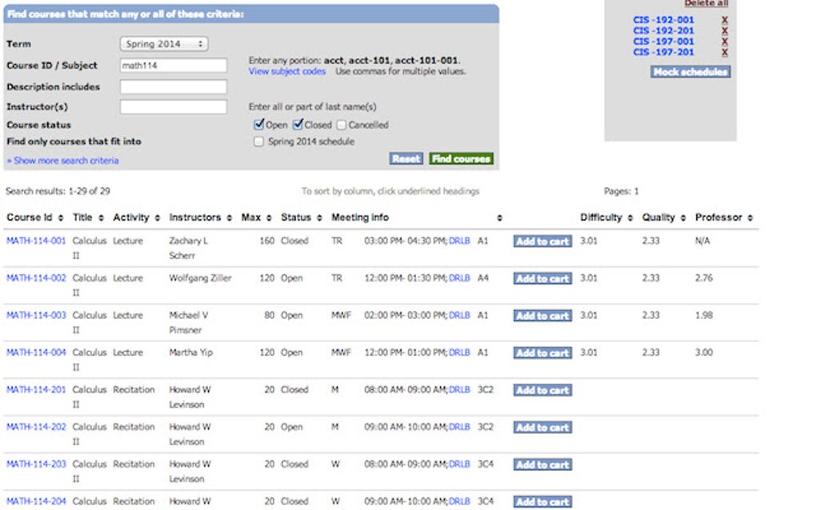
Task: Uncheck the Open course status checkbox
Action: click(258, 124)
